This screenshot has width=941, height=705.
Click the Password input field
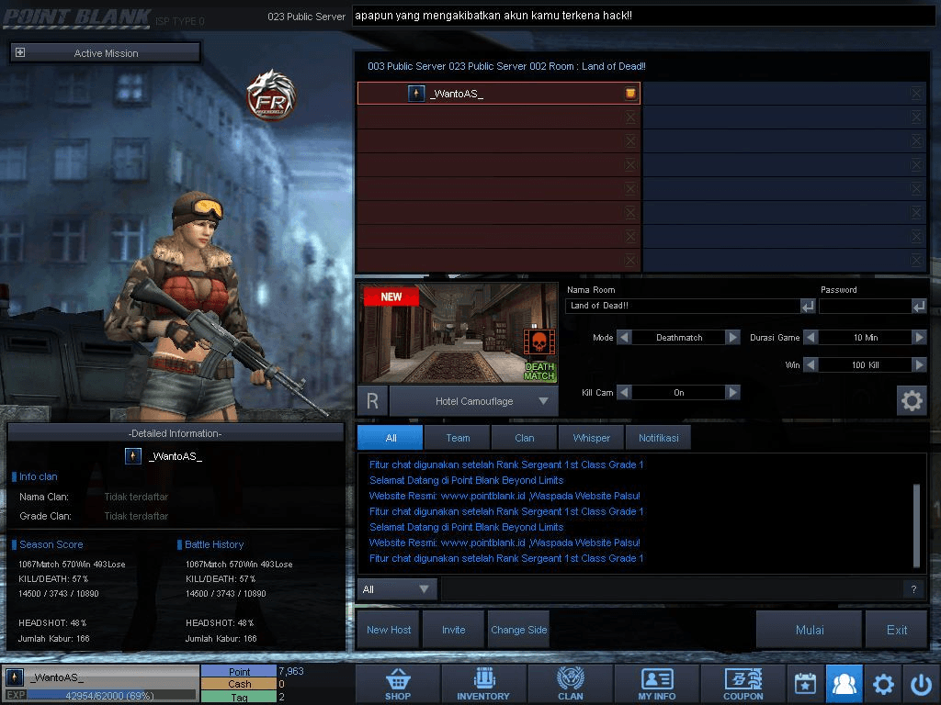click(865, 306)
